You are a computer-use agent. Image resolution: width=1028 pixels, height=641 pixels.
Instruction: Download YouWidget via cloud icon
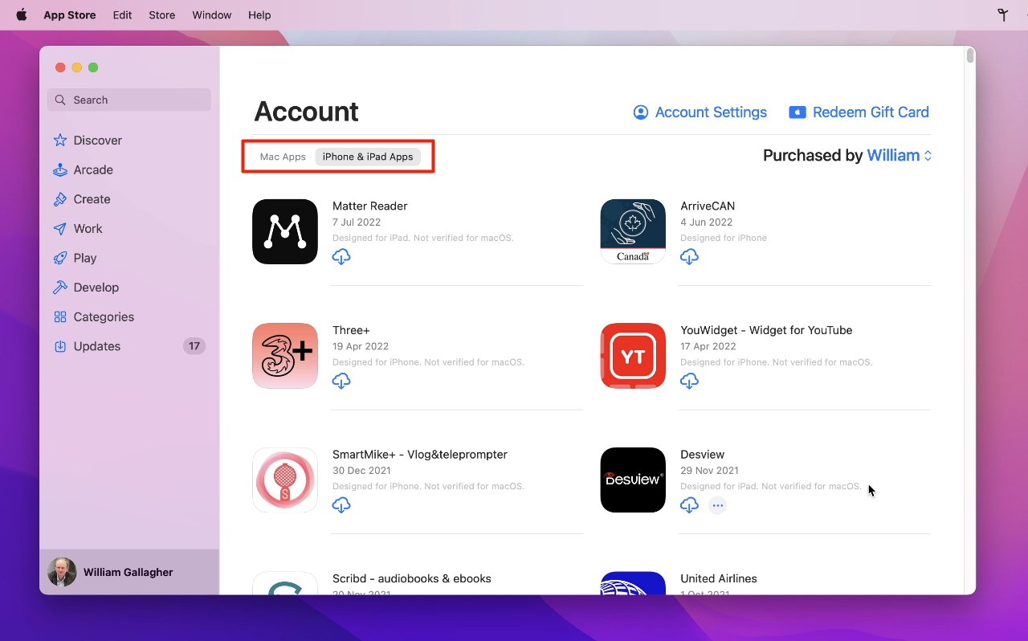(689, 381)
